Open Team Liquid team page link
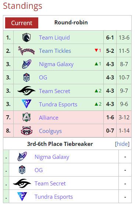The image size is (135, 205). (x=54, y=38)
